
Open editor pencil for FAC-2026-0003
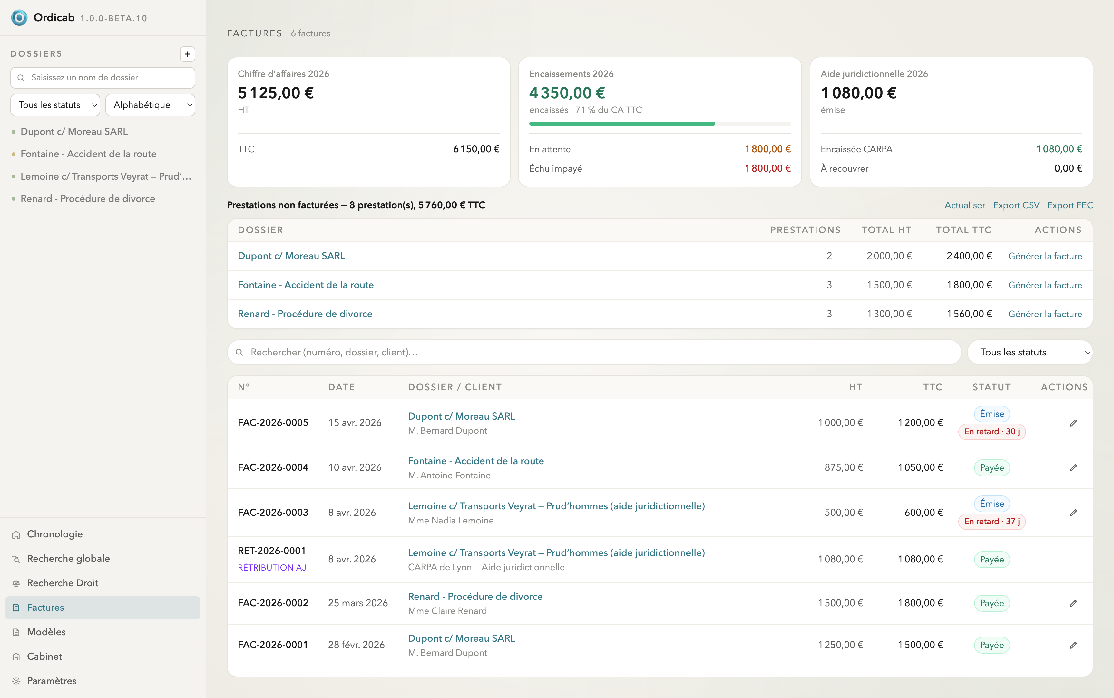[1073, 513]
